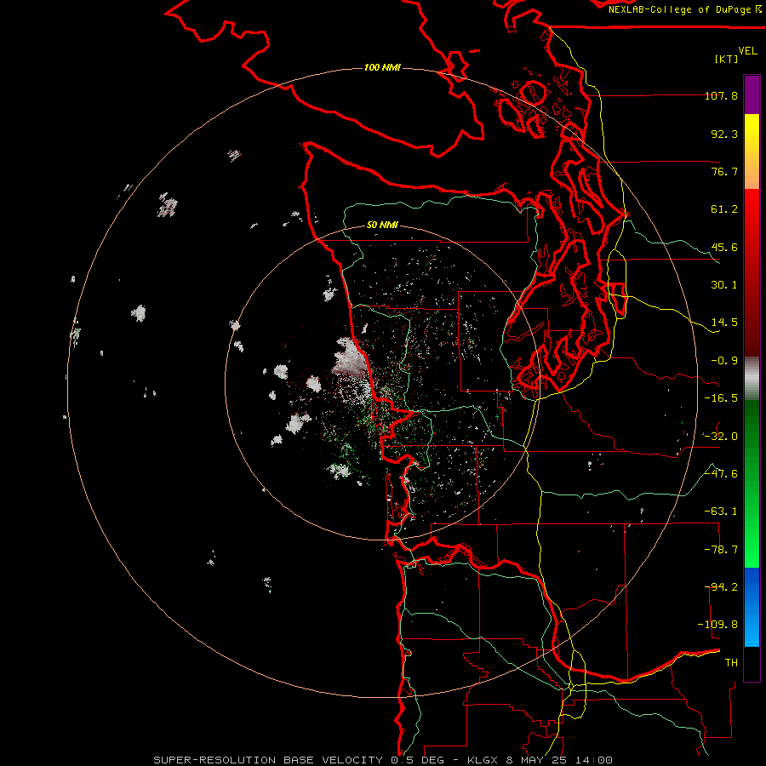This screenshot has height=766, width=766.
Task: Click the purple segment of the color bar
Action: pyautogui.click(x=752, y=94)
